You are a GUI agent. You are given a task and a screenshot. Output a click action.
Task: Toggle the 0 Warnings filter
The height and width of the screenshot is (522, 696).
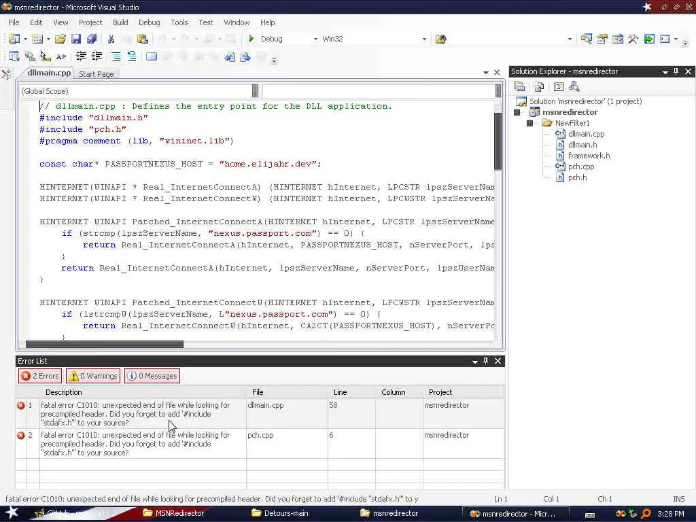click(x=93, y=376)
